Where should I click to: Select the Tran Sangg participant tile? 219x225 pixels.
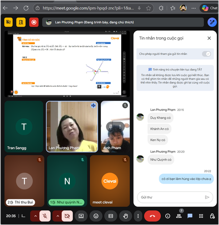pos(24,126)
